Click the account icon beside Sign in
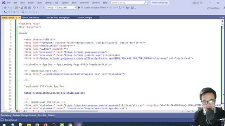 point(201,3)
